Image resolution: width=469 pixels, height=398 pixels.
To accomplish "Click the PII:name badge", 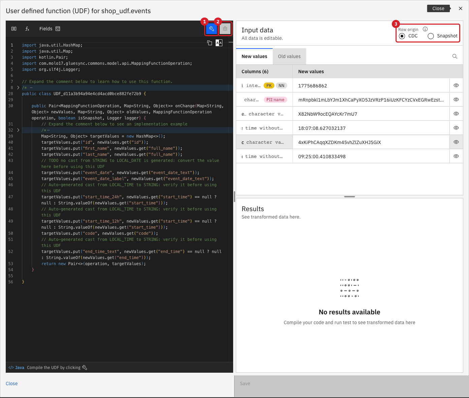I will click(x=275, y=100).
